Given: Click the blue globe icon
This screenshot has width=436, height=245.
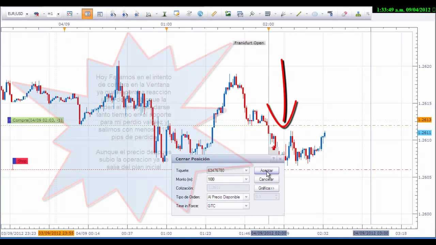Looking at the screenshot, I should tap(200, 14).
